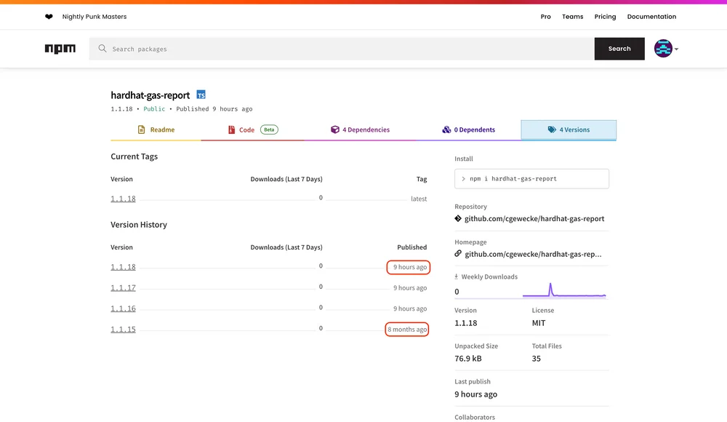Open github.com/cgewecke/hardhat-gas-report repository link
The height and width of the screenshot is (422, 727).
pyautogui.click(x=534, y=219)
